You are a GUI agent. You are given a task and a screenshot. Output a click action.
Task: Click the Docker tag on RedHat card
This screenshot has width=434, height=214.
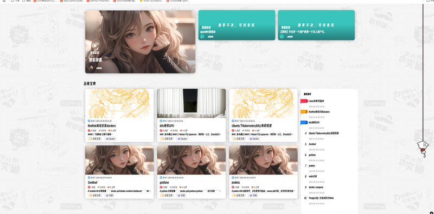[x=110, y=139]
